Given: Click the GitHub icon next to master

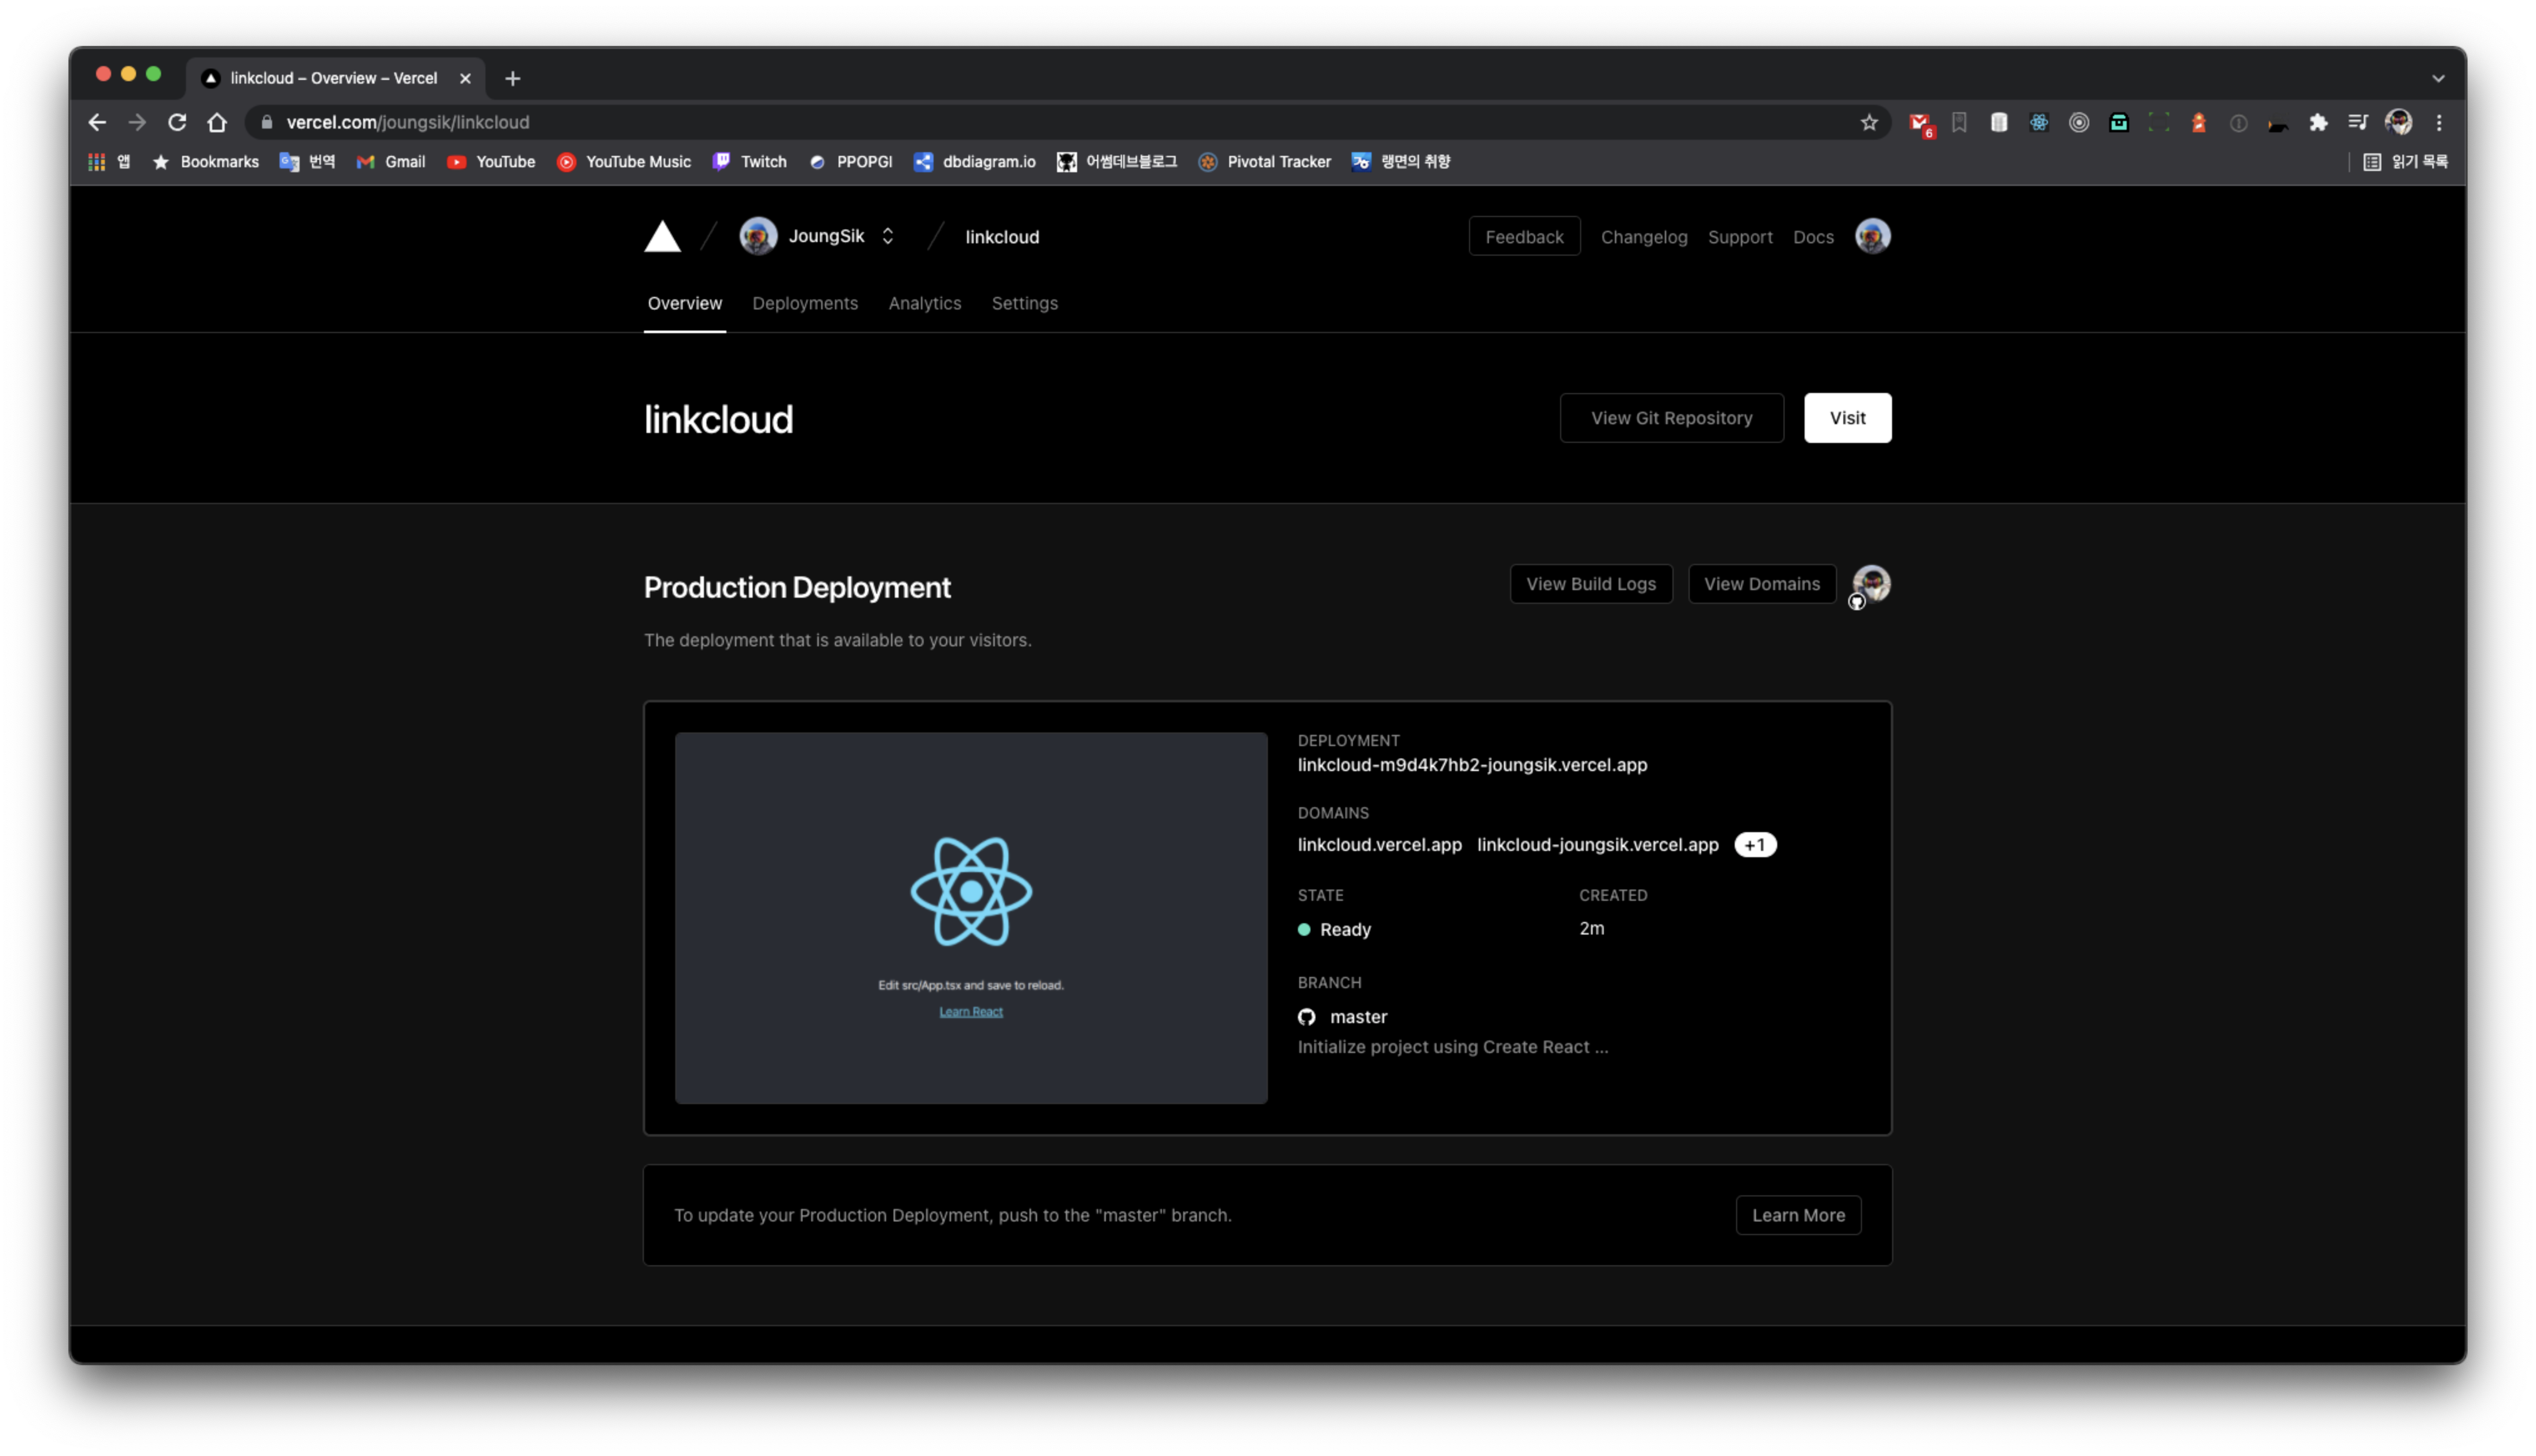Looking at the screenshot, I should [1306, 1017].
